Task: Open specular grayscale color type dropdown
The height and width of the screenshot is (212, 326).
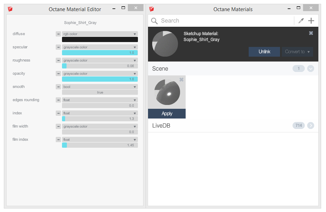Action: pos(100,47)
